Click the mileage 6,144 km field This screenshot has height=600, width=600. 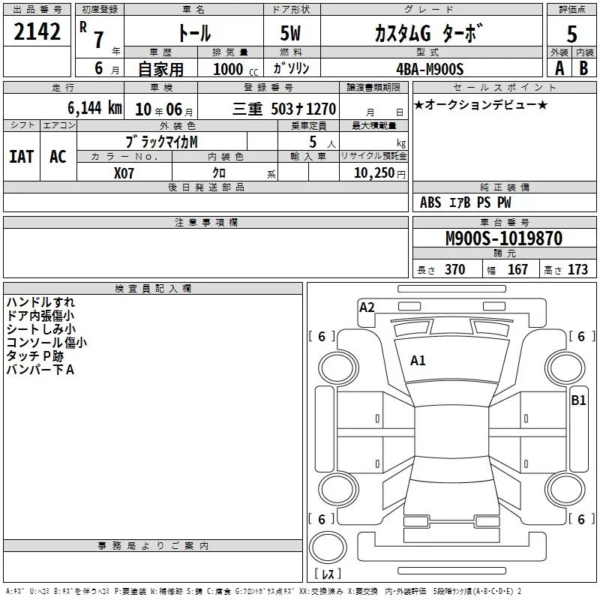(64, 107)
